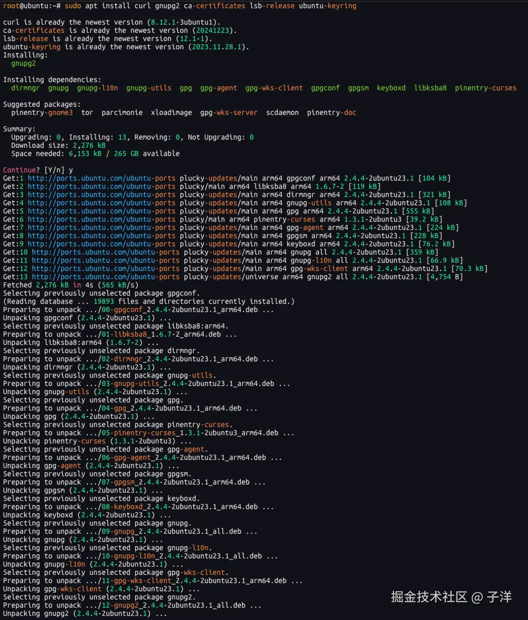
Task: Select the 'lsb-release is already the newest' line
Action: (x=108, y=39)
